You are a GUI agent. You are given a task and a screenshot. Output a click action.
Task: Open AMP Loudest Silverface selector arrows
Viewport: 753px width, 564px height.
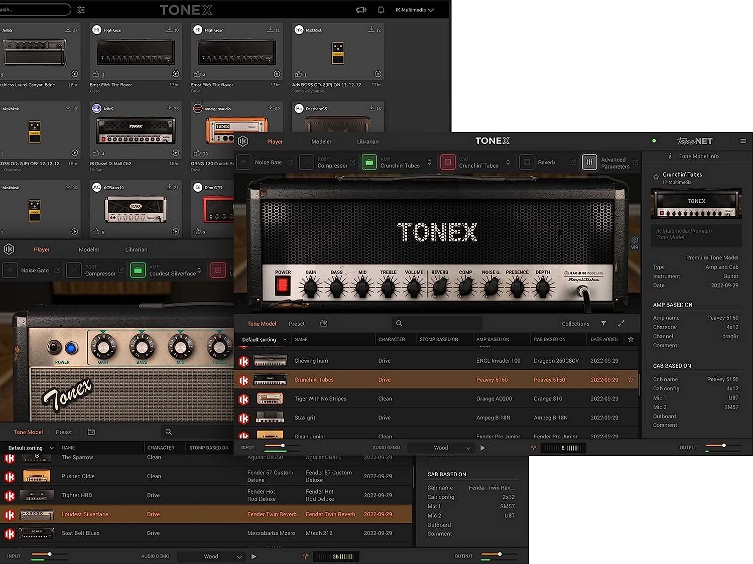pyautogui.click(x=199, y=270)
